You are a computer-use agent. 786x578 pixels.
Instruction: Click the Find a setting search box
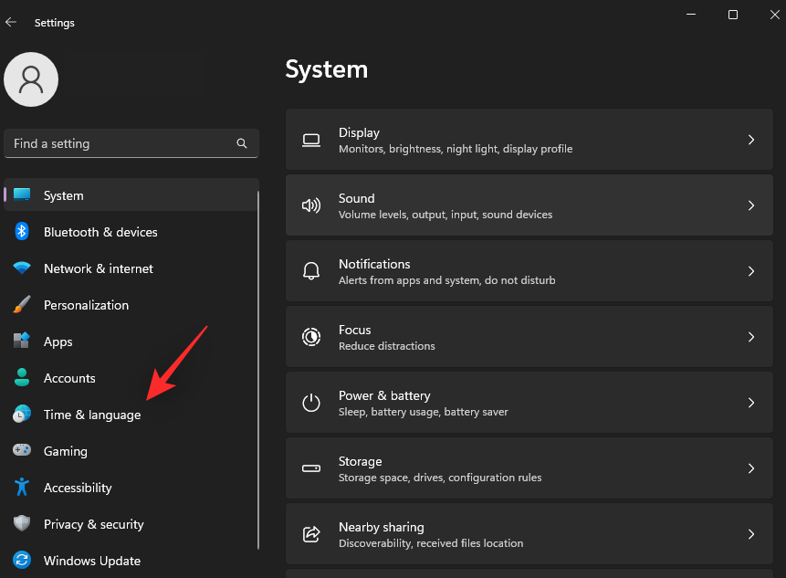coord(131,143)
